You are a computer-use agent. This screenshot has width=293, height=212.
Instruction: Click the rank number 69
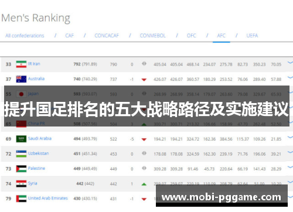[8, 139]
